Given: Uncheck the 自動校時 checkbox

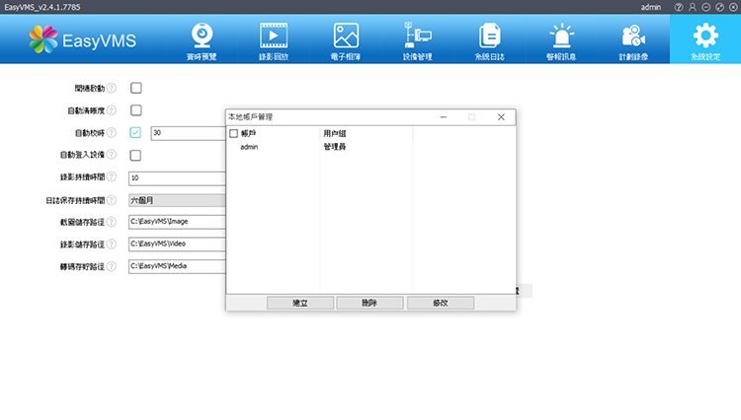Looking at the screenshot, I should tap(136, 133).
